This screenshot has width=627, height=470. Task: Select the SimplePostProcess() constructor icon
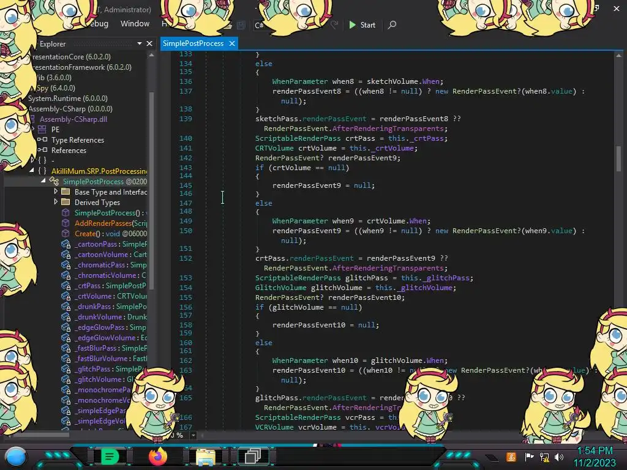(66, 212)
